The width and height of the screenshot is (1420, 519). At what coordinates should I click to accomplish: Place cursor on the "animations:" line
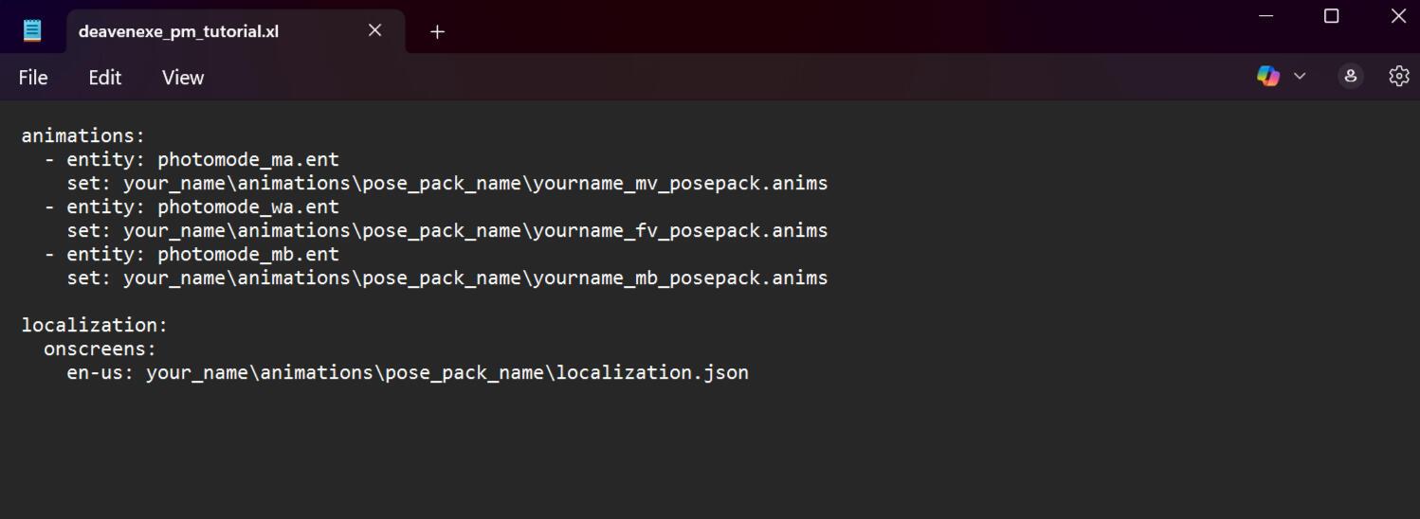point(83,136)
